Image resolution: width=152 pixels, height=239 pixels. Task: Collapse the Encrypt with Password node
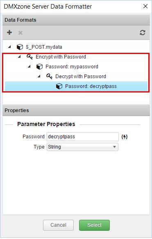(19, 57)
